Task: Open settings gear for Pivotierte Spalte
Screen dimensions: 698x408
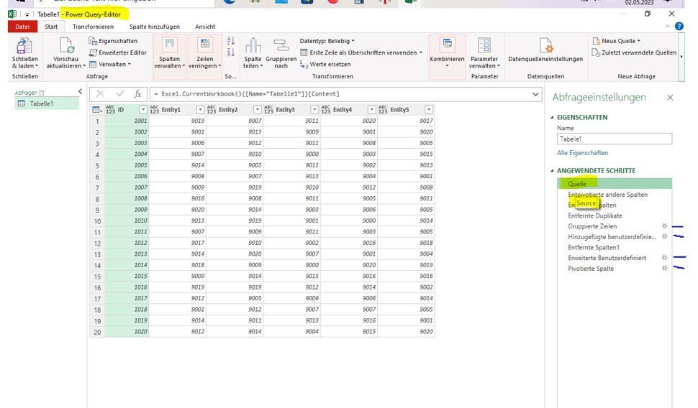Action: (665, 269)
